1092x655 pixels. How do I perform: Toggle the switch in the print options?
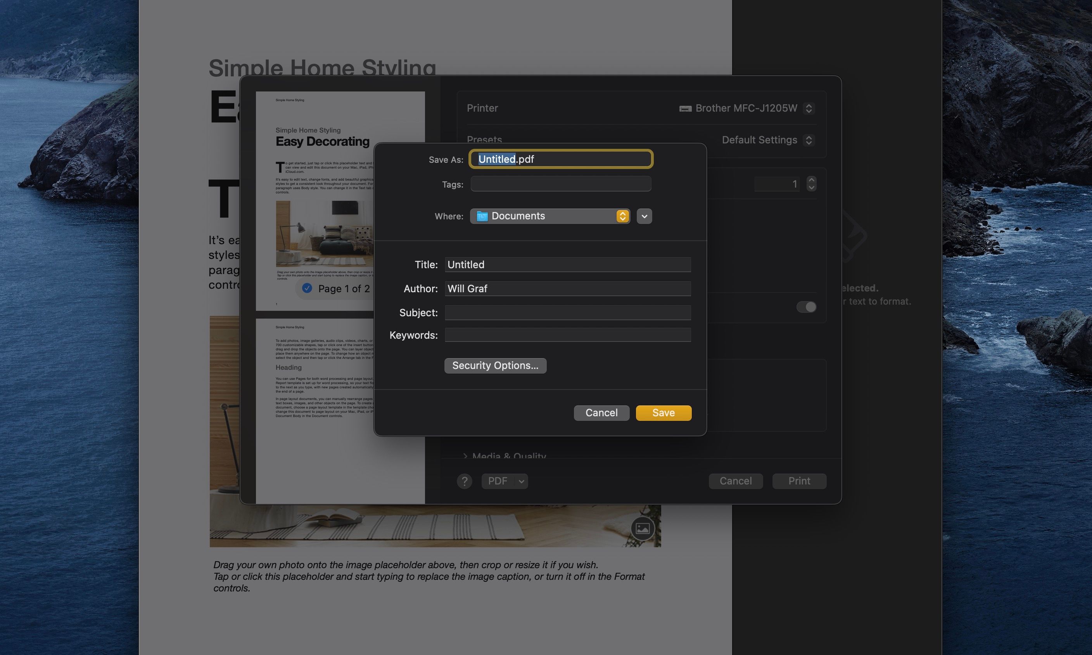coord(806,307)
